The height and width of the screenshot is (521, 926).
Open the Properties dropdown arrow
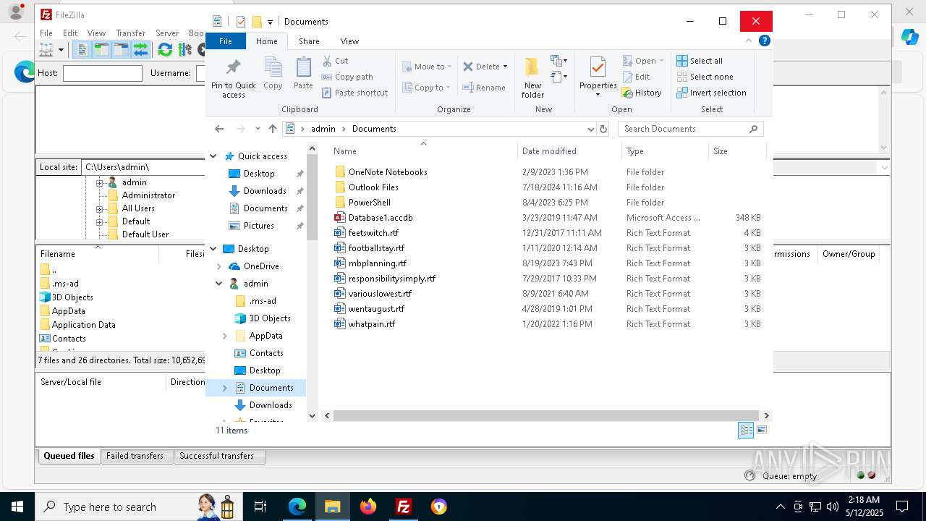coord(598,95)
